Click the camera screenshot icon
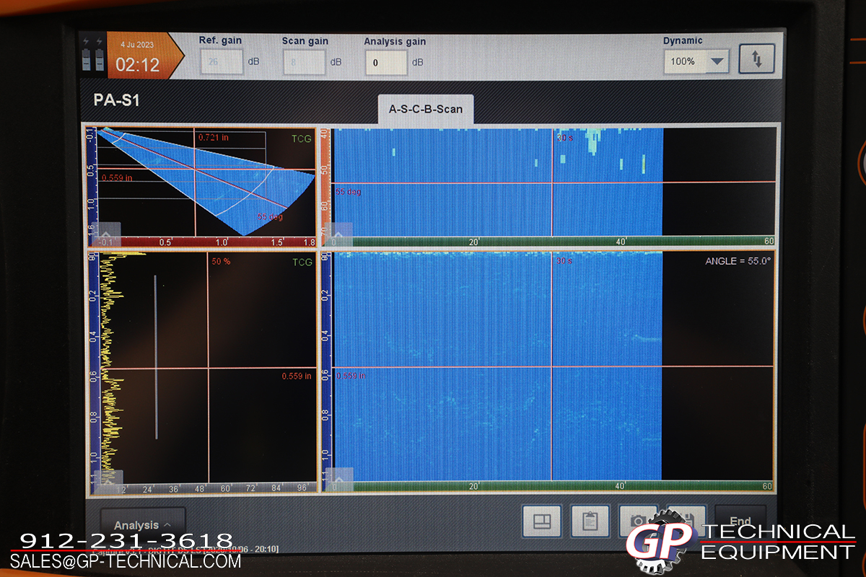The image size is (866, 577). point(638,520)
